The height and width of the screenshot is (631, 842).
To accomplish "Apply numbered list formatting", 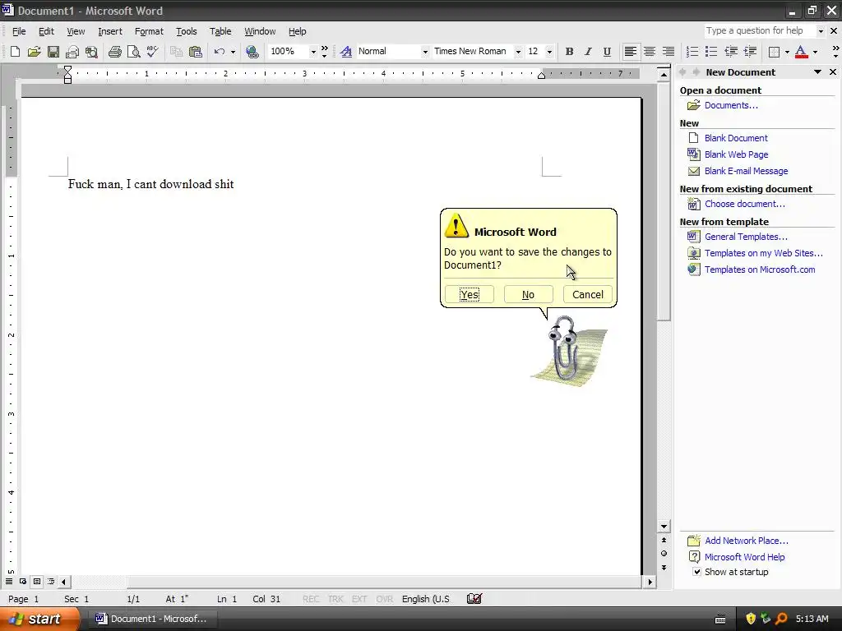I will [692, 52].
